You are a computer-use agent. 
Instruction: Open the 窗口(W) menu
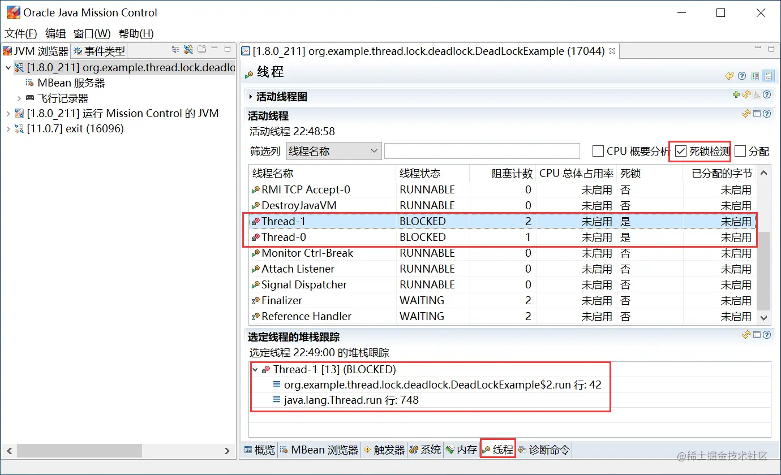(92, 34)
